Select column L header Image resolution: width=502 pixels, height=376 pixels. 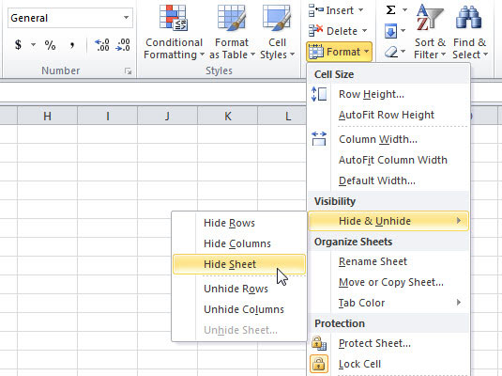click(282, 116)
